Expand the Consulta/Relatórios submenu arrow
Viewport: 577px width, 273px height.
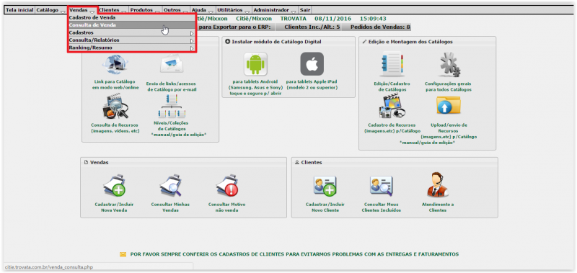pos(192,40)
